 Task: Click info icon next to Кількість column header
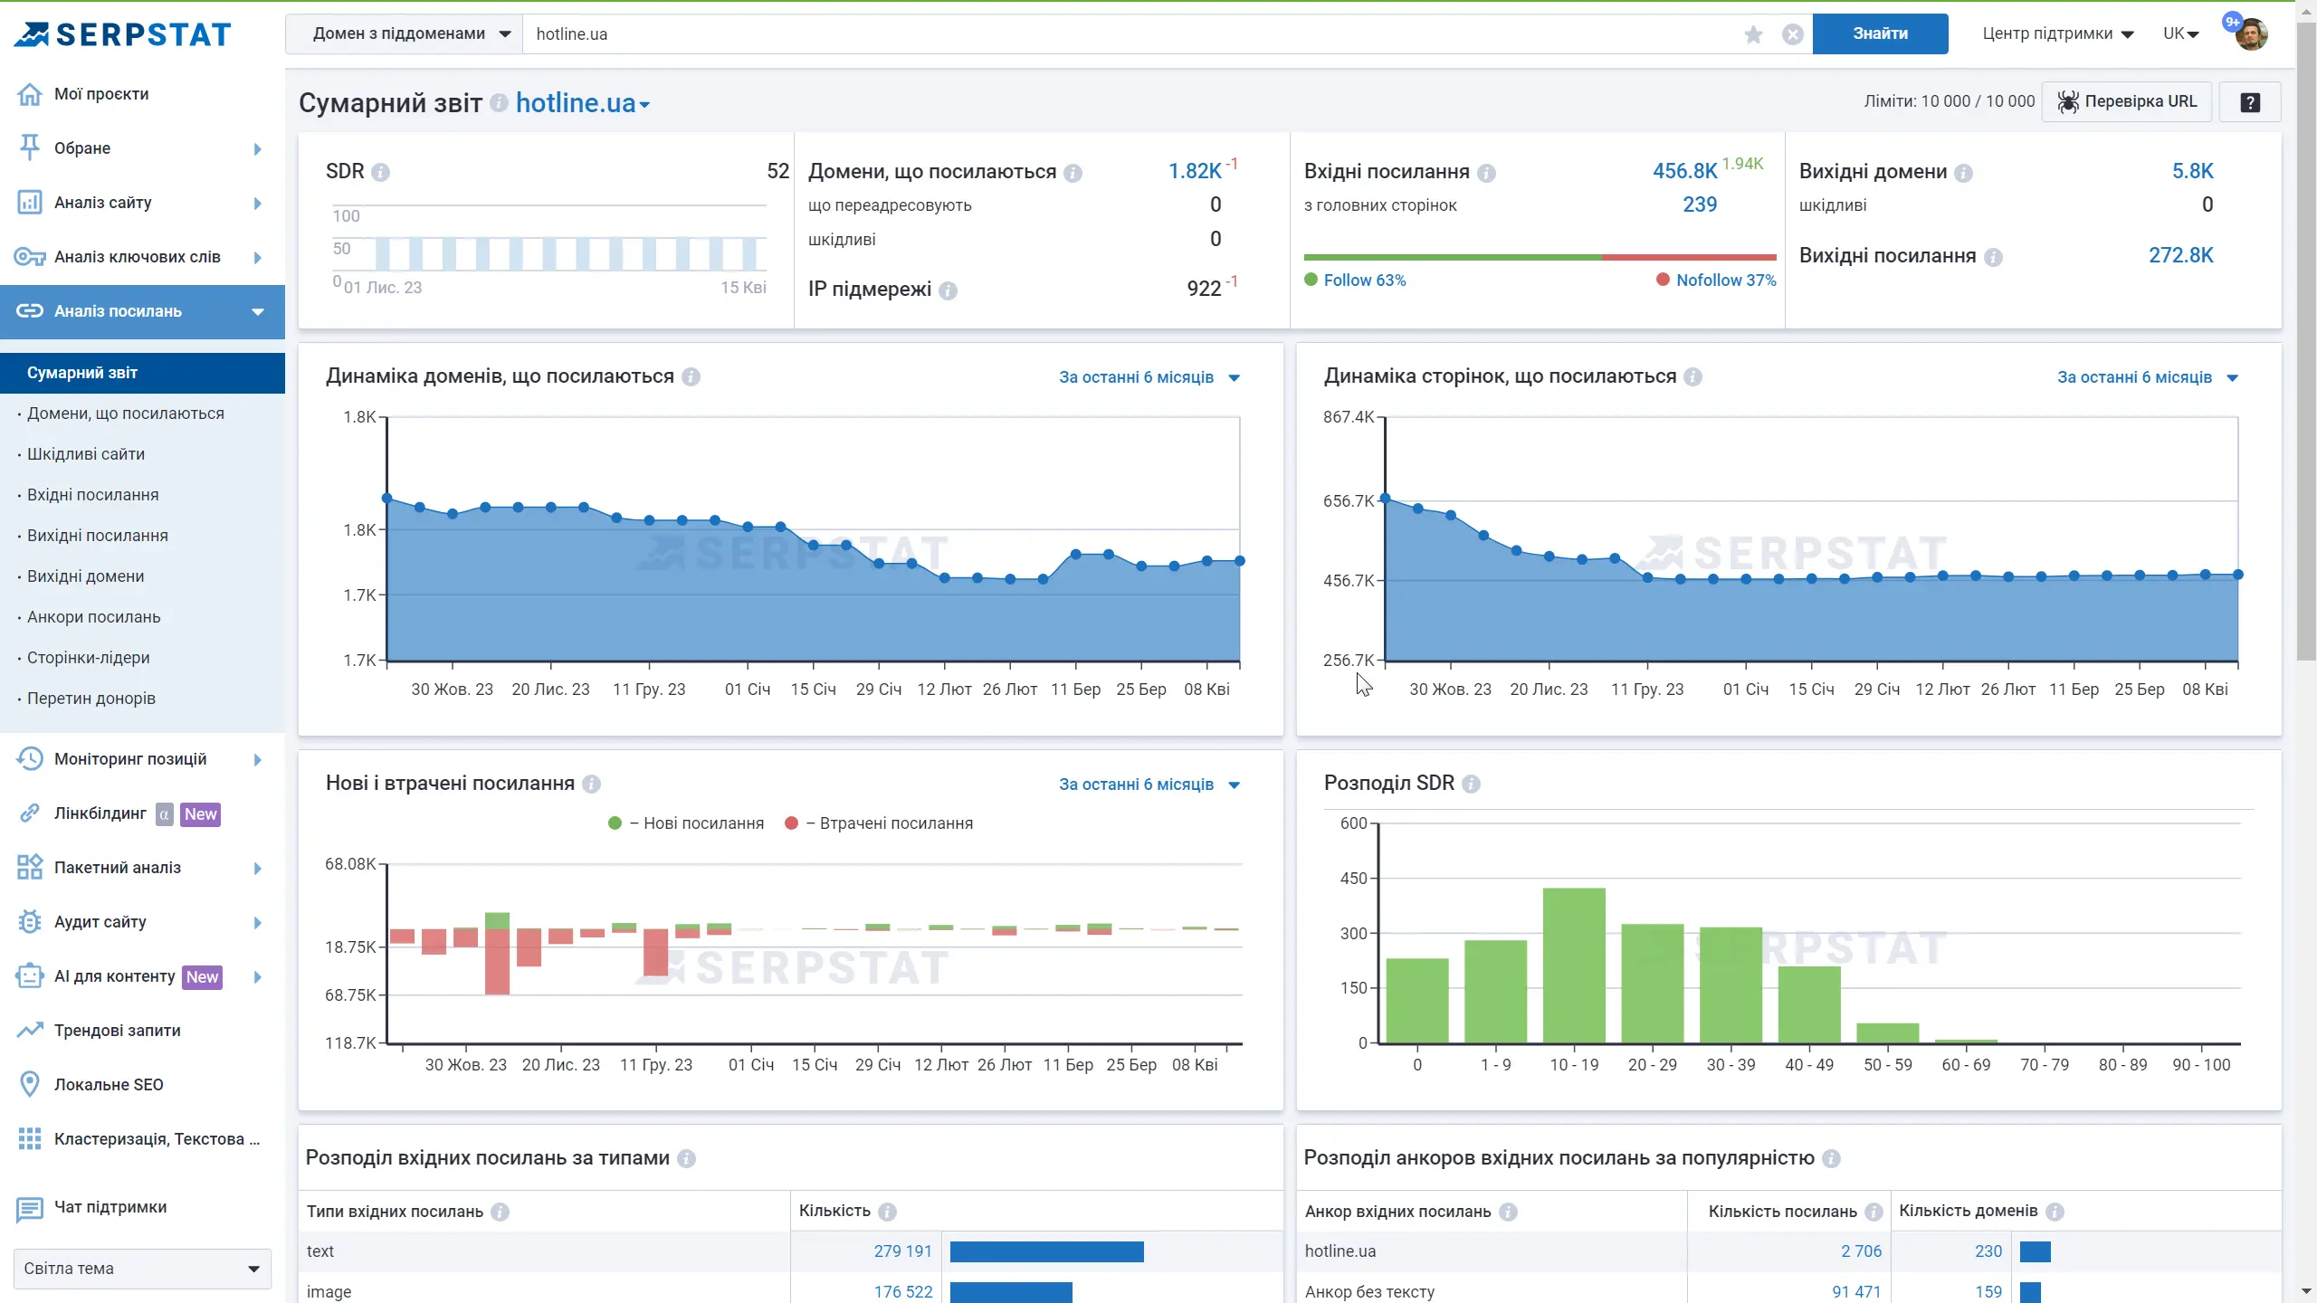(887, 1212)
